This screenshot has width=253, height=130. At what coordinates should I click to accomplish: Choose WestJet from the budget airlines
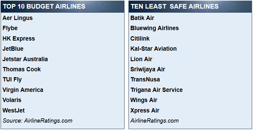click(14, 111)
